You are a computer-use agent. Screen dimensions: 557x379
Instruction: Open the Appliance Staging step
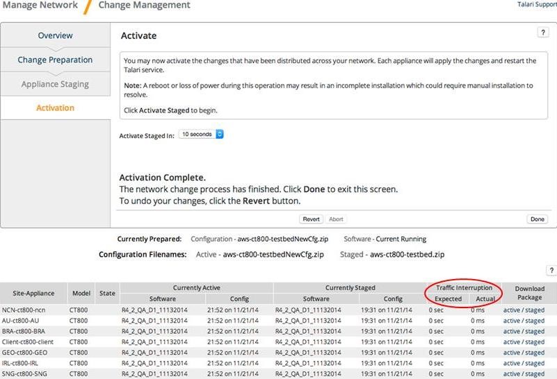55,84
